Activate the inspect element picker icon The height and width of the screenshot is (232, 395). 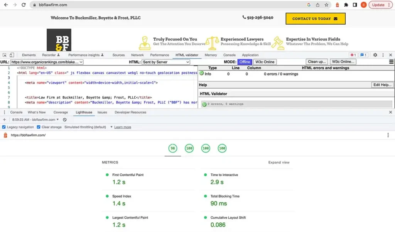point(5,55)
